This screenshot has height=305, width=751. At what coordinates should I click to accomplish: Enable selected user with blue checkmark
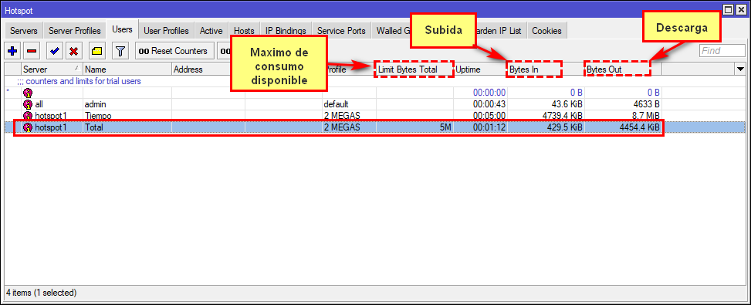[54, 51]
